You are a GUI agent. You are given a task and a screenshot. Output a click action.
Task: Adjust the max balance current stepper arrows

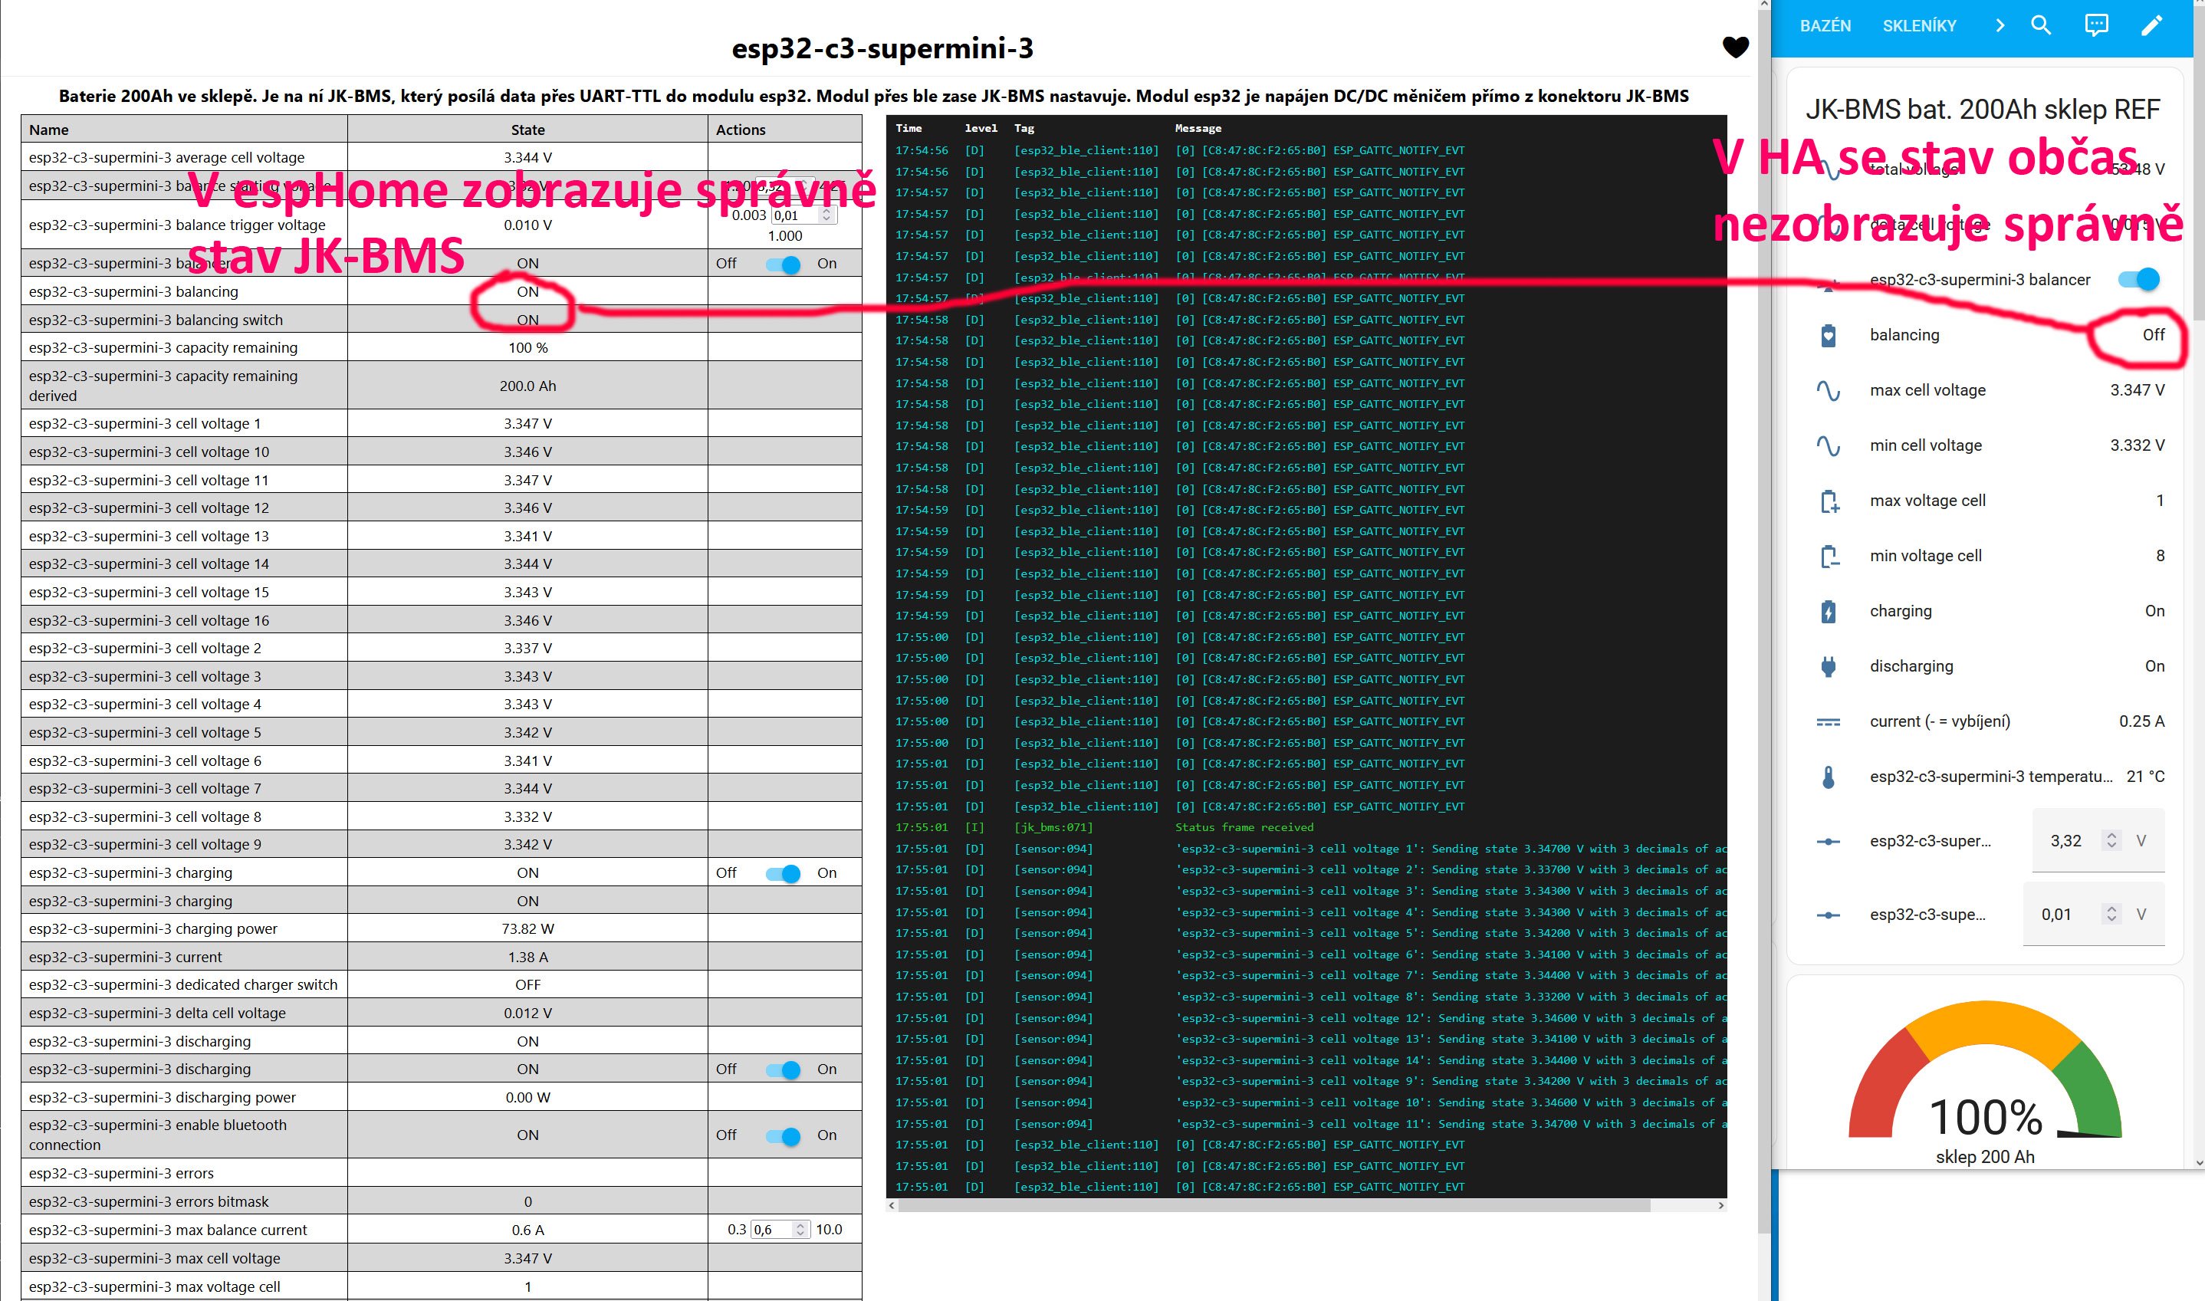[x=800, y=1230]
